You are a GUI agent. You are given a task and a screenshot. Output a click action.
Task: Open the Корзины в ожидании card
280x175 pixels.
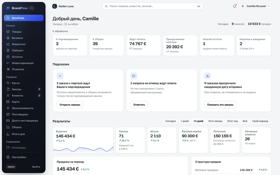click(x=254, y=45)
